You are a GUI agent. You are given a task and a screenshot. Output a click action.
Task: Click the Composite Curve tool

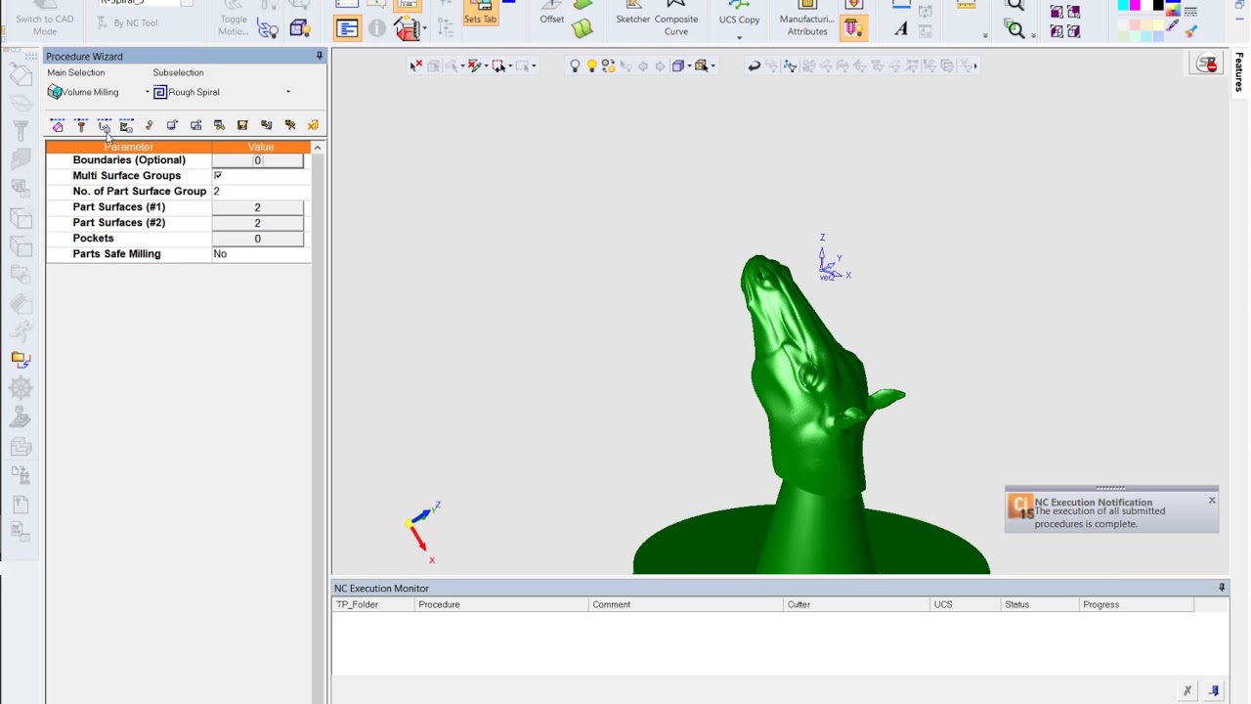tap(676, 18)
